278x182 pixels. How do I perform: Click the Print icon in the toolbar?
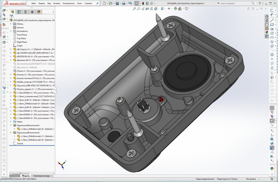[124, 3]
